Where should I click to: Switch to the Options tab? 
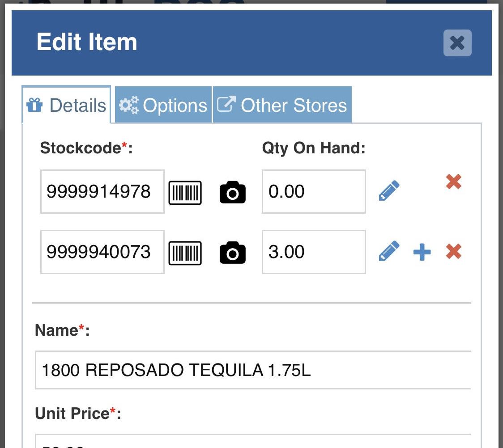(x=163, y=105)
